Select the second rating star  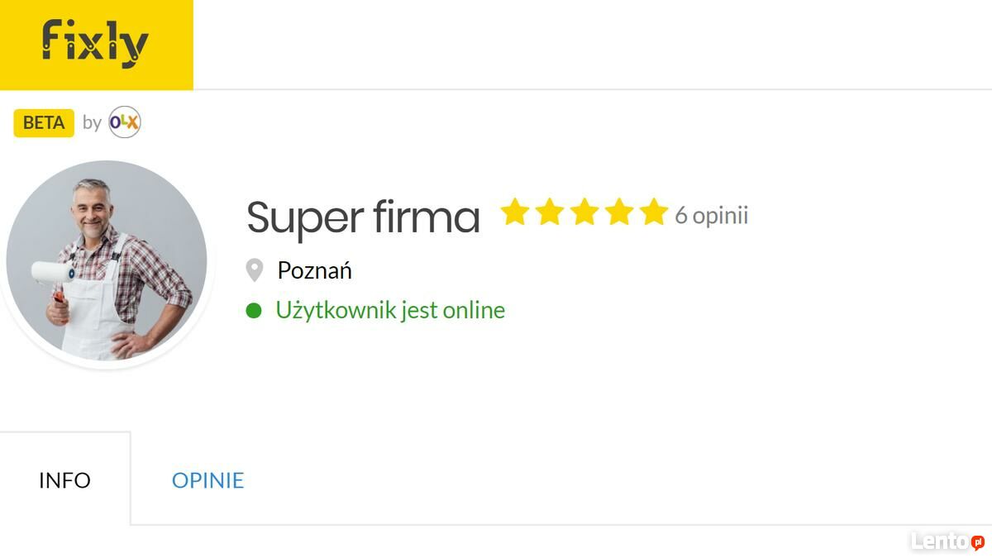(x=549, y=212)
